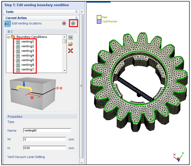The image size is (191, 166).
Task: Click the panel splitter grip handle
Action: 82,86
